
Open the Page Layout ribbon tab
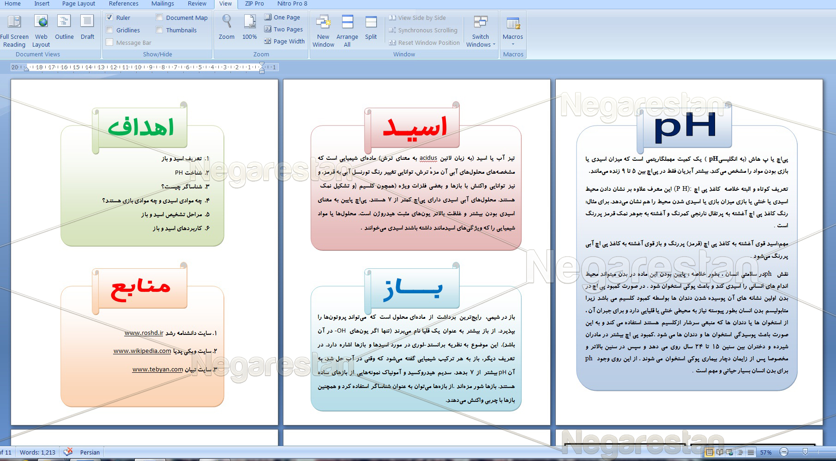tap(78, 4)
